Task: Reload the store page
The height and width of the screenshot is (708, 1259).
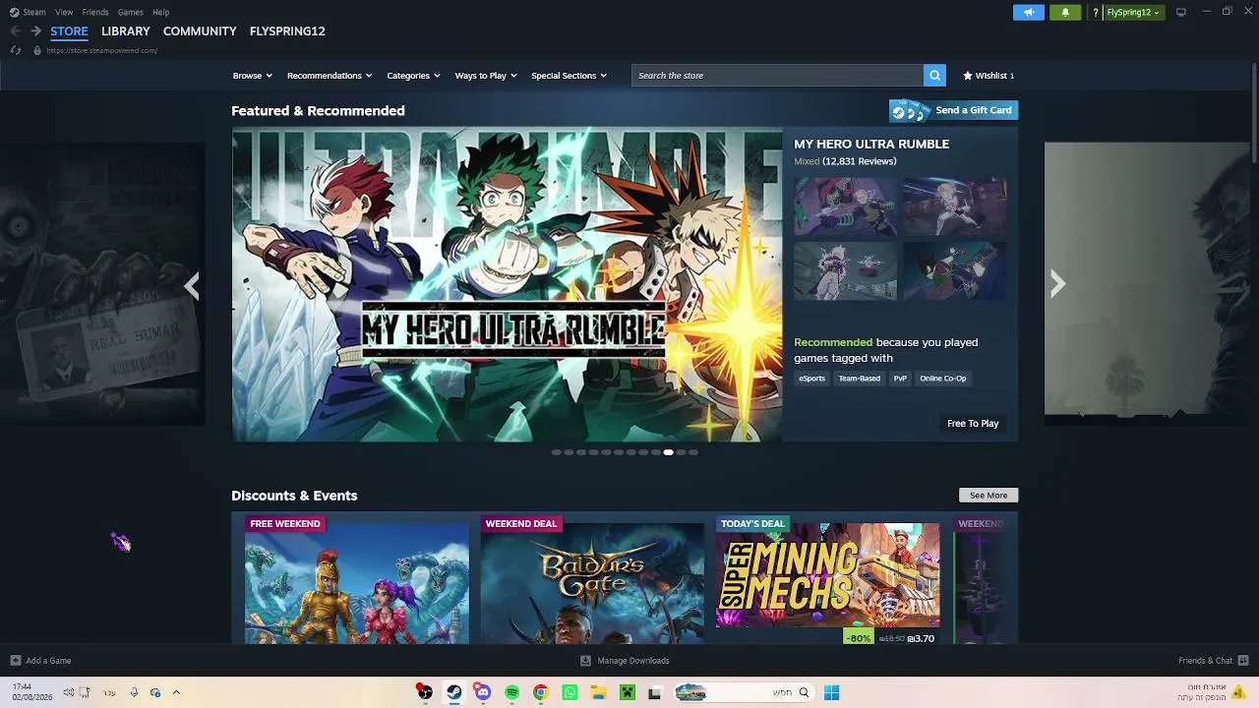Action: click(x=16, y=50)
